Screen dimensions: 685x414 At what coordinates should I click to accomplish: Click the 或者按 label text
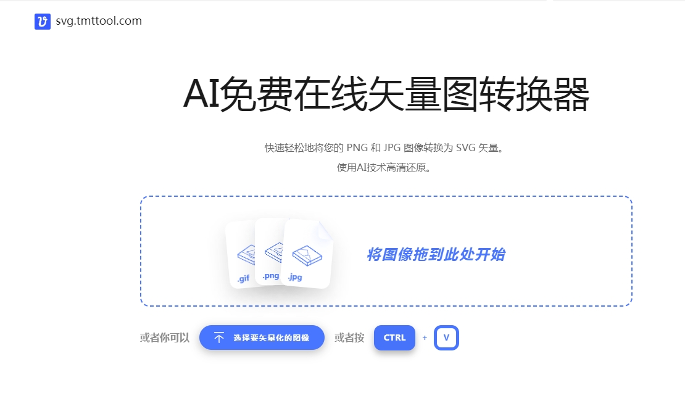pyautogui.click(x=349, y=337)
